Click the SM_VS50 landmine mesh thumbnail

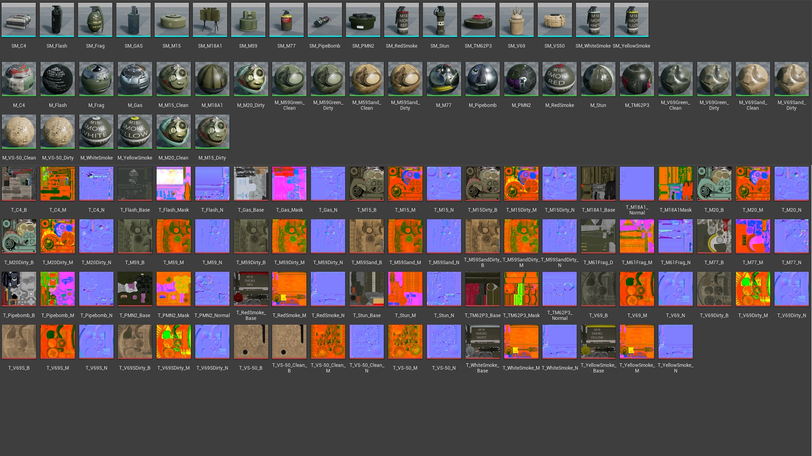(554, 20)
